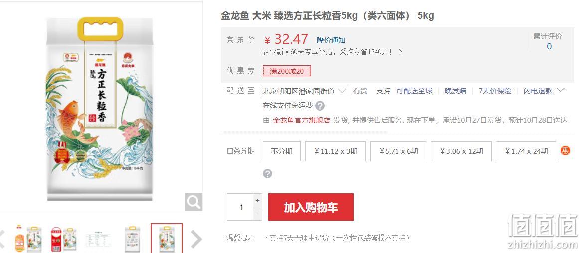Increase quantity with the plus button
This screenshot has height=253, width=582.
(258, 200)
